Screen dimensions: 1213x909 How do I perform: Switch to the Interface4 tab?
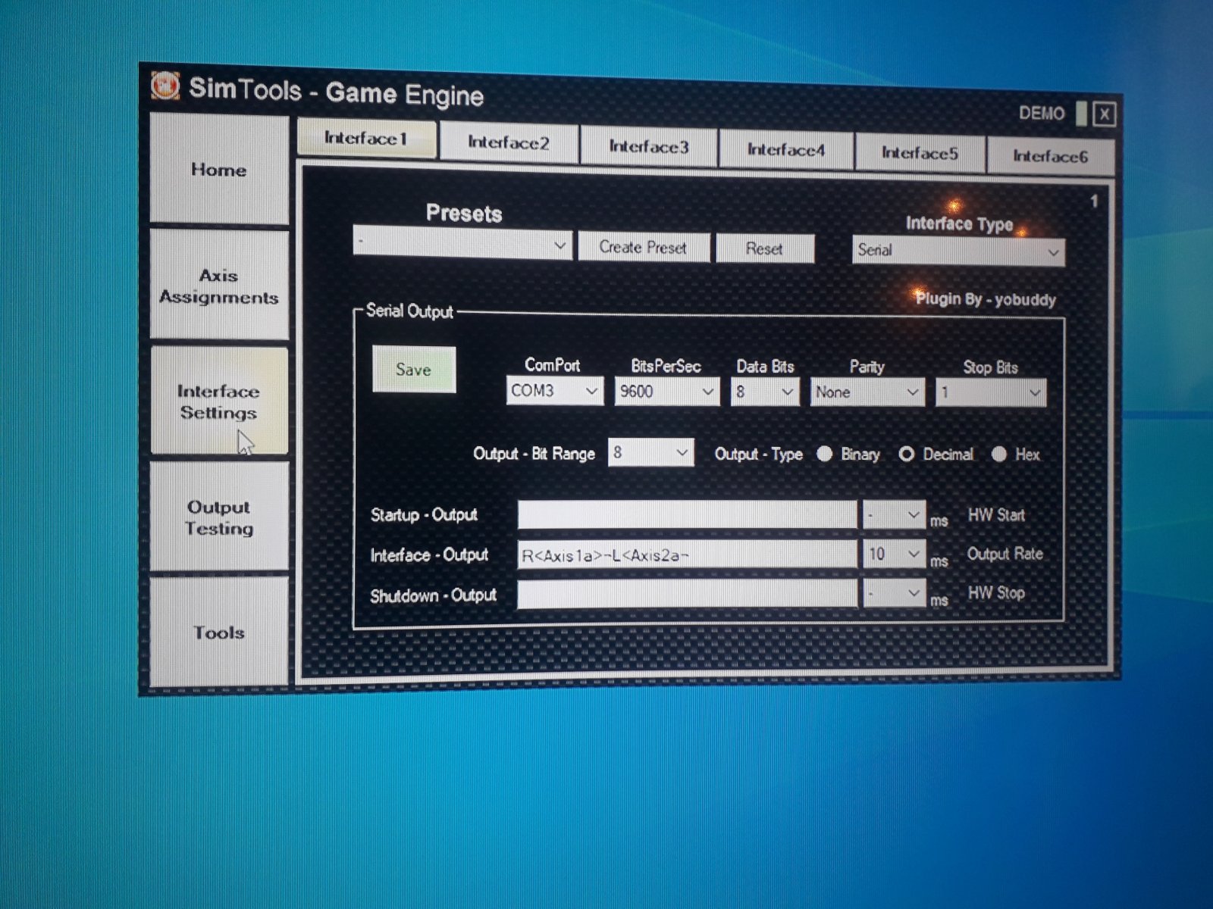pyautogui.click(x=785, y=149)
